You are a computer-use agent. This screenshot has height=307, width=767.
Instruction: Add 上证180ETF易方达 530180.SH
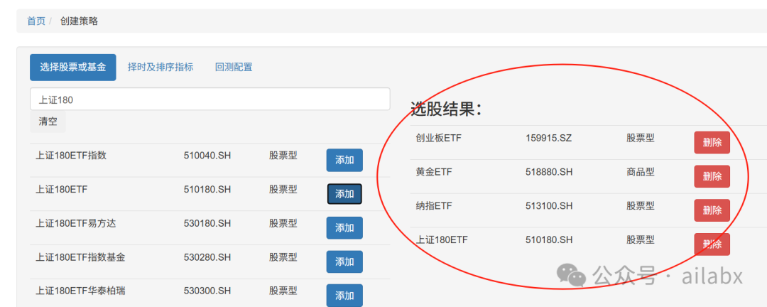point(344,227)
